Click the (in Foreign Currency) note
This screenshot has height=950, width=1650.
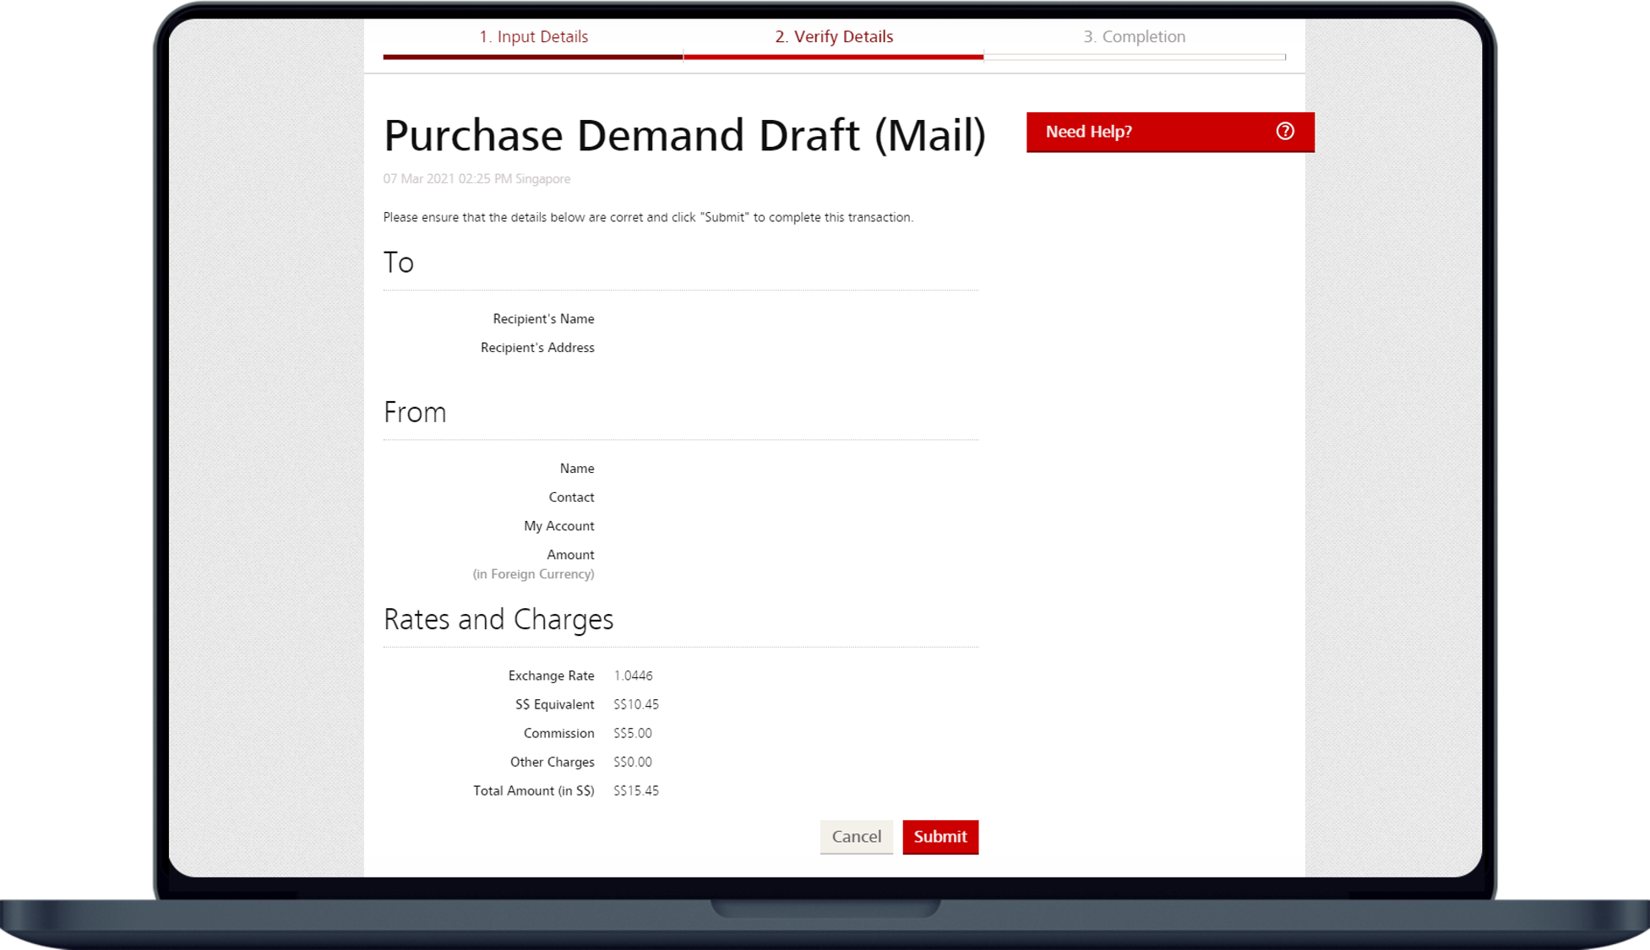click(533, 574)
